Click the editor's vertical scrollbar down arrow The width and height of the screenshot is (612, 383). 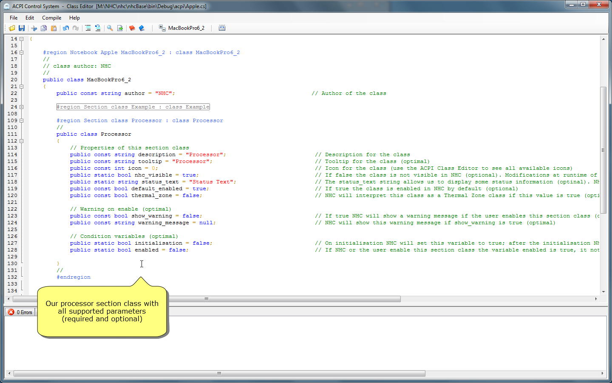pos(603,292)
